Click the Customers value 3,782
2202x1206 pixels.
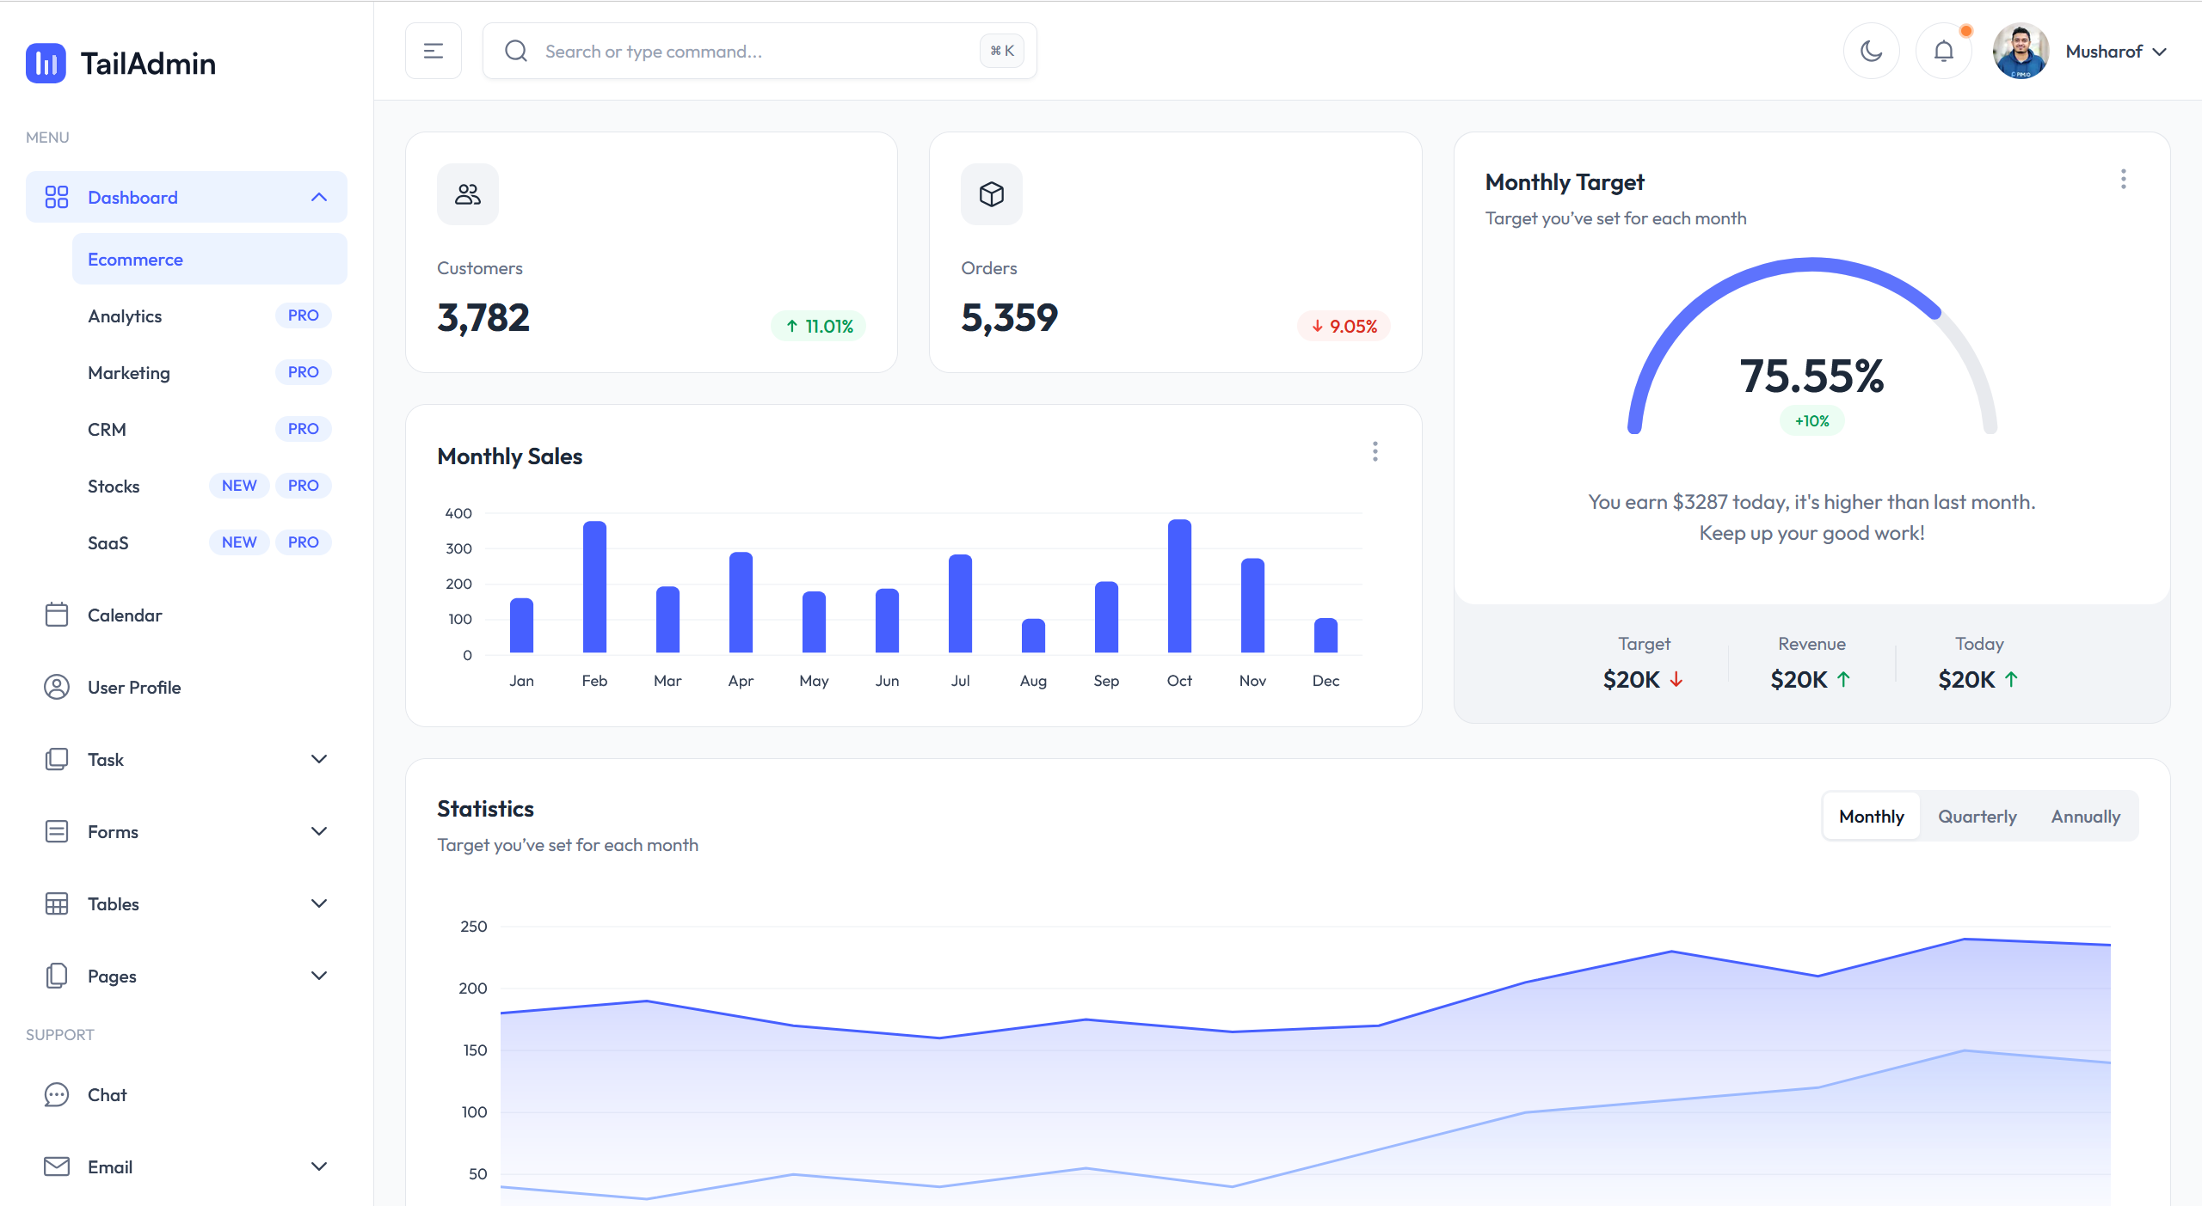483,318
